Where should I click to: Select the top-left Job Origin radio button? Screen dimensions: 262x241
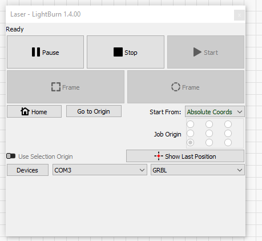coord(191,124)
